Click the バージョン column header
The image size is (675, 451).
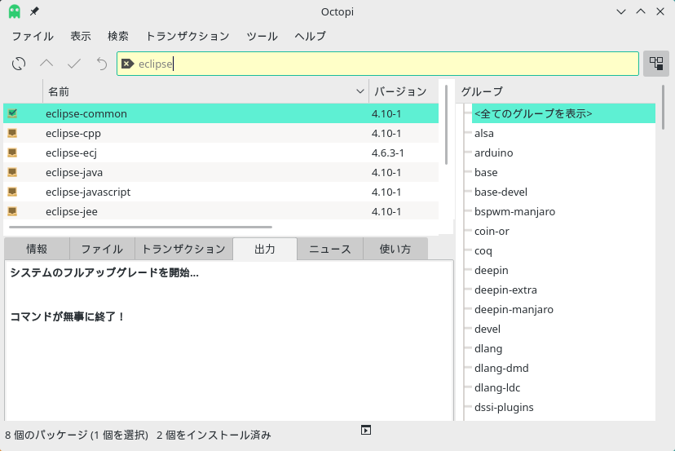click(x=404, y=91)
